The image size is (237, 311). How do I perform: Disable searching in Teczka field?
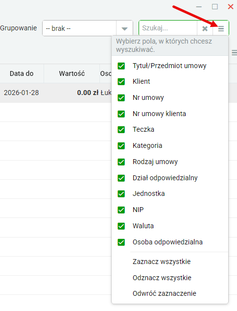point(121,130)
